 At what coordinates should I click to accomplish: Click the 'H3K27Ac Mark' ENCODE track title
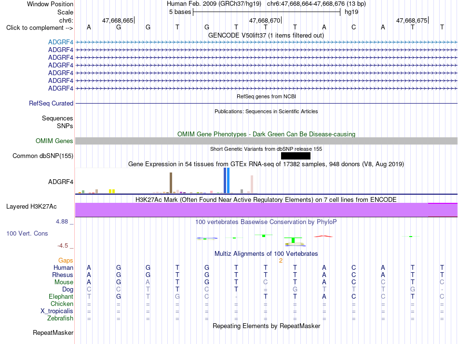266,200
